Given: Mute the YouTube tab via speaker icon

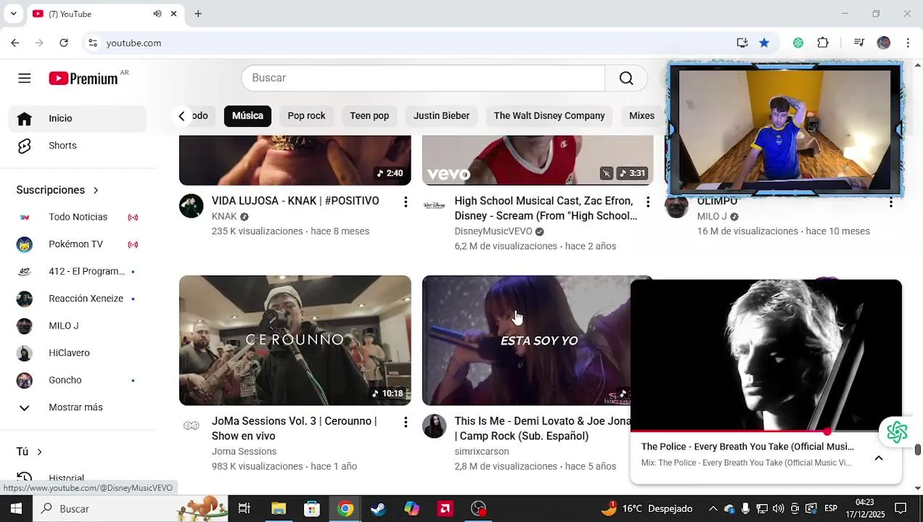Looking at the screenshot, I should pyautogui.click(x=157, y=14).
